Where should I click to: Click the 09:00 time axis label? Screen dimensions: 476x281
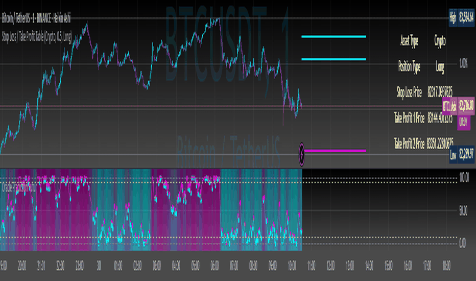(273, 266)
